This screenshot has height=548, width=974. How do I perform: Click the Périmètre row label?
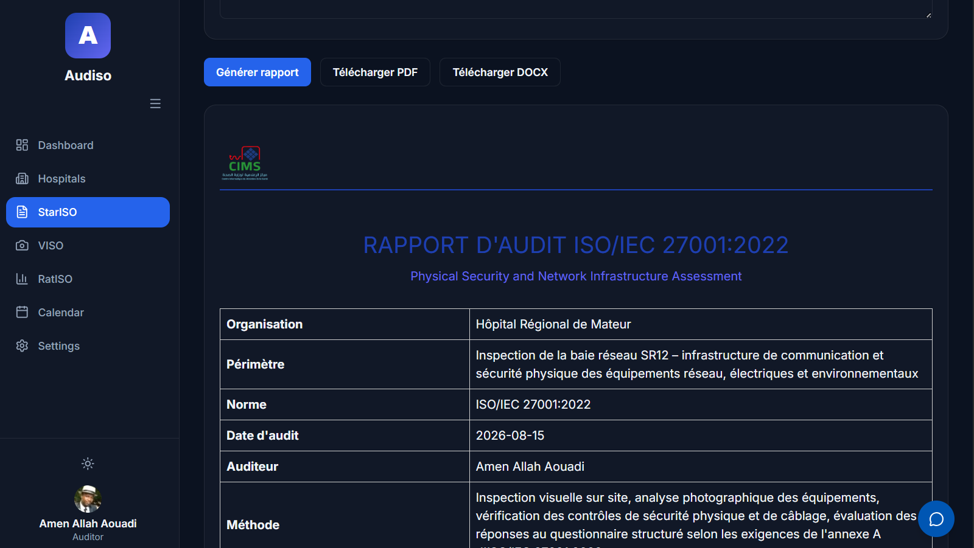click(256, 364)
